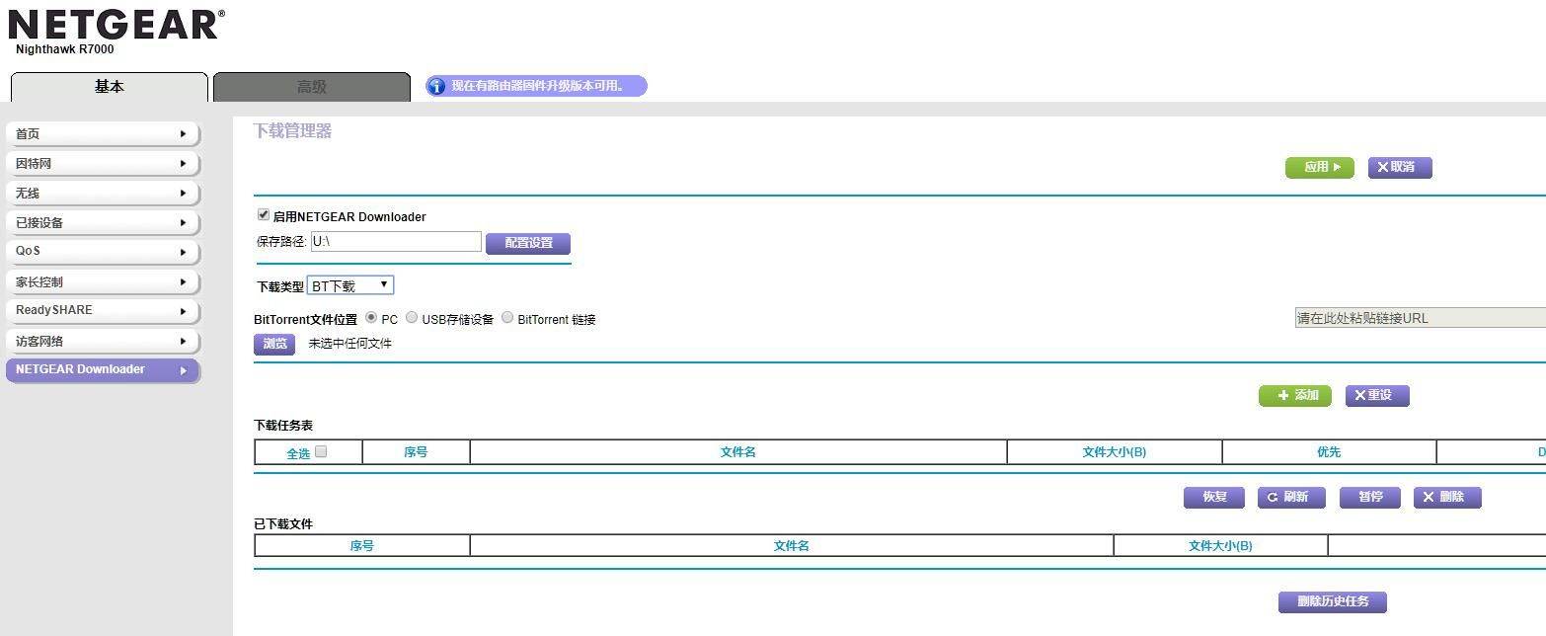Open the 下载类型 BT下载 dropdown

(350, 285)
